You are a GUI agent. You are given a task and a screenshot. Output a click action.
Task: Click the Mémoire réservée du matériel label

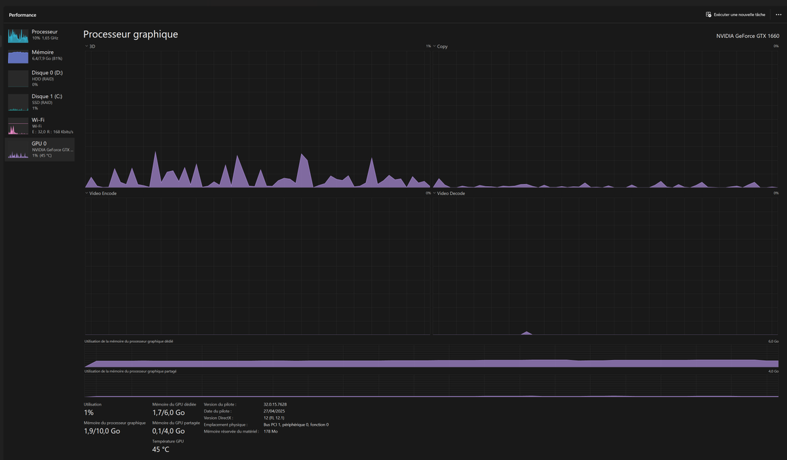(x=232, y=431)
